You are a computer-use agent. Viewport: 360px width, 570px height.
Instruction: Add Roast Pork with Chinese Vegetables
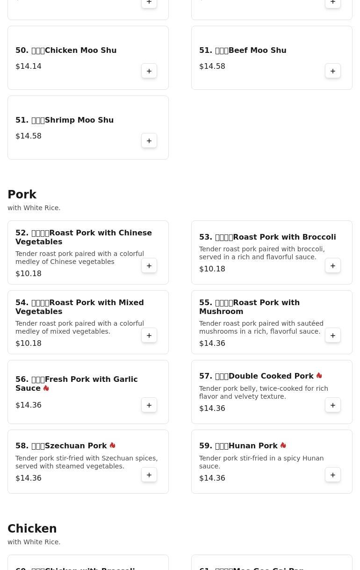149,266
